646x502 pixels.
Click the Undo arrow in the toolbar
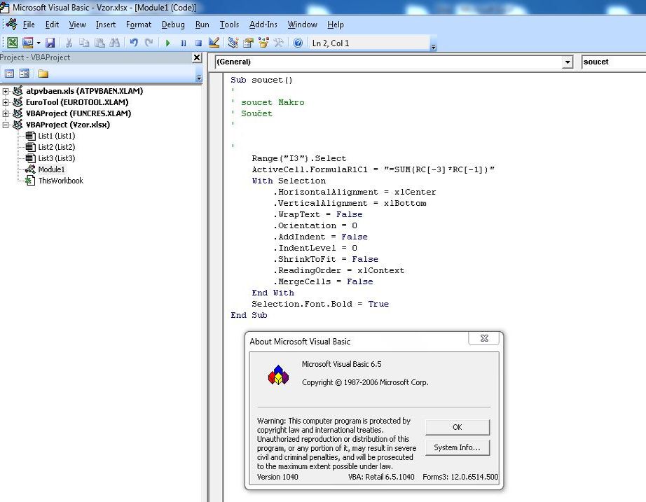pyautogui.click(x=134, y=43)
